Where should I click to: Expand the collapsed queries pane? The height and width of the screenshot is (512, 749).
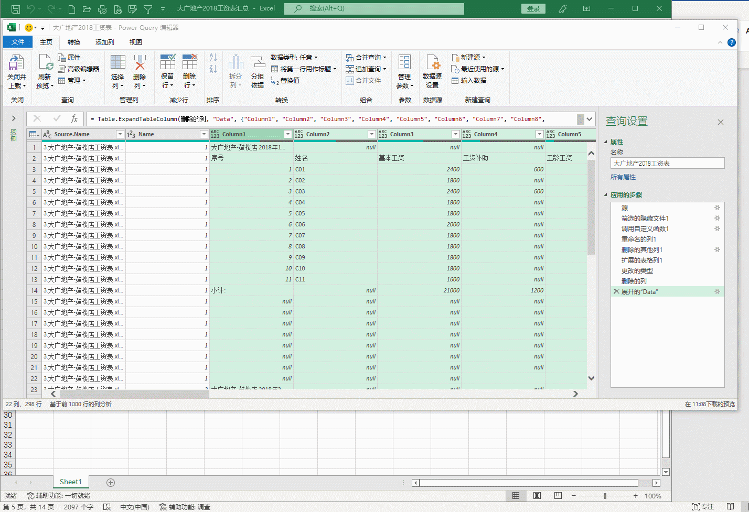[x=14, y=118]
